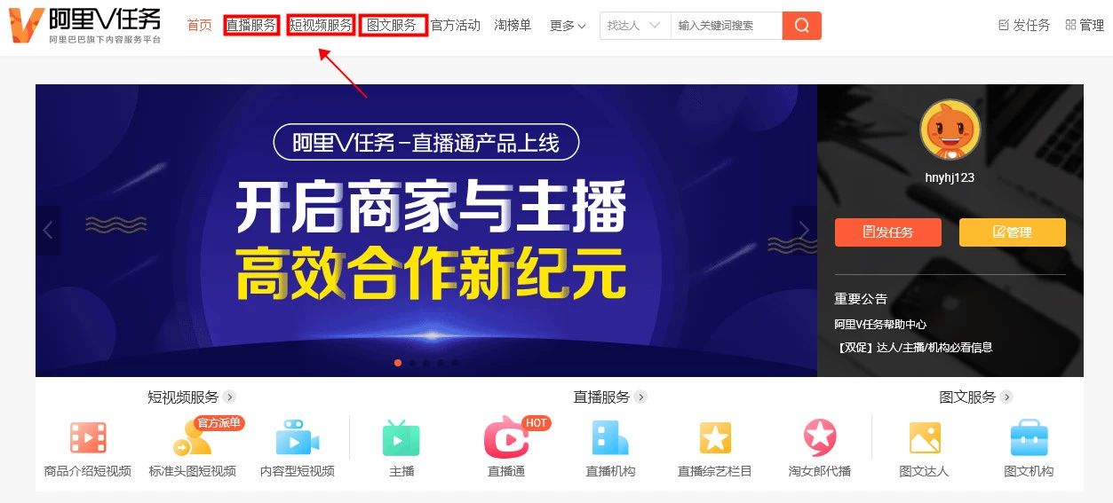The width and height of the screenshot is (1113, 503).
Task: Click the orange search magnifier button
Action: (x=802, y=26)
